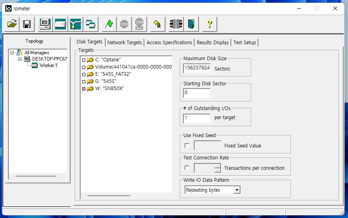This screenshot has width=348, height=218.
Task: Select E: "545S_FAT32" target label
Action: tap(113, 74)
